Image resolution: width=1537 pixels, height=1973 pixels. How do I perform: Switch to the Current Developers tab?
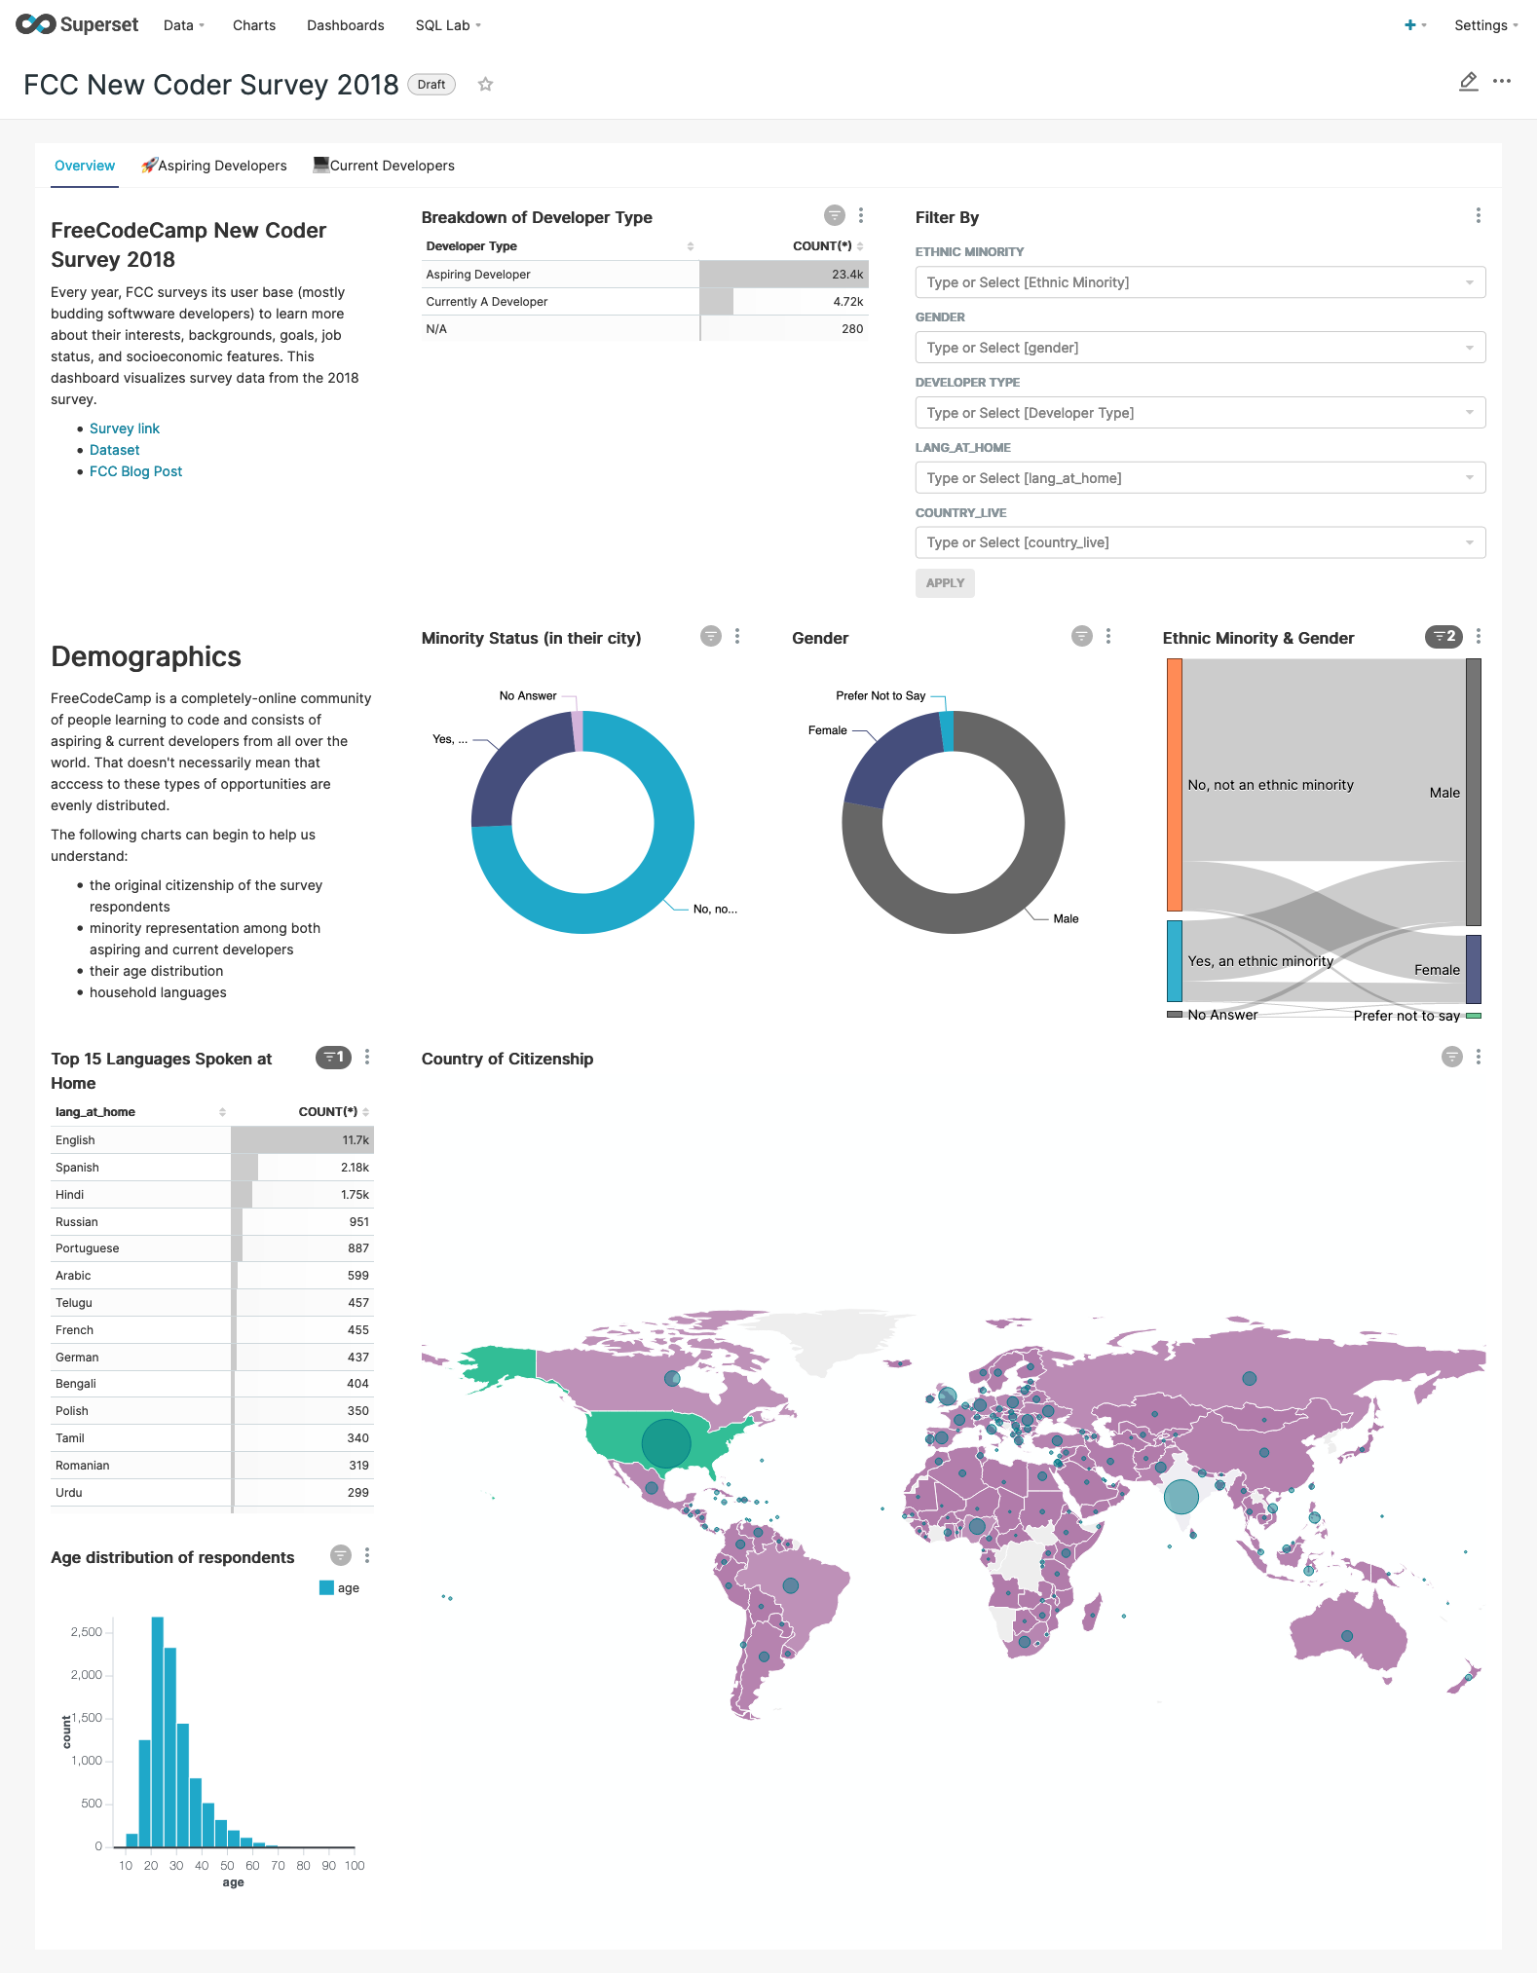pos(384,166)
